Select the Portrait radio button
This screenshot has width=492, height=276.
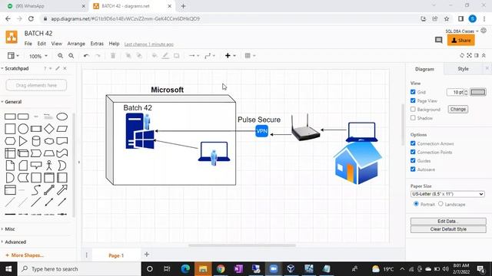416,204
